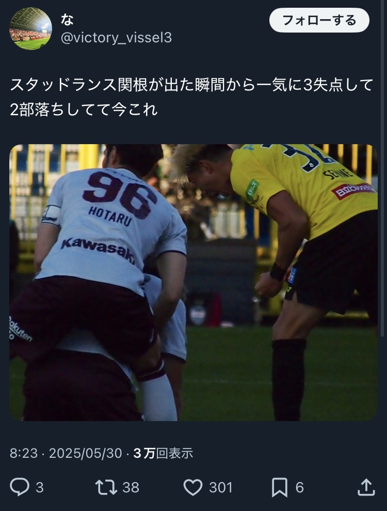
Task: Open the share upload icon
Action: click(x=366, y=487)
